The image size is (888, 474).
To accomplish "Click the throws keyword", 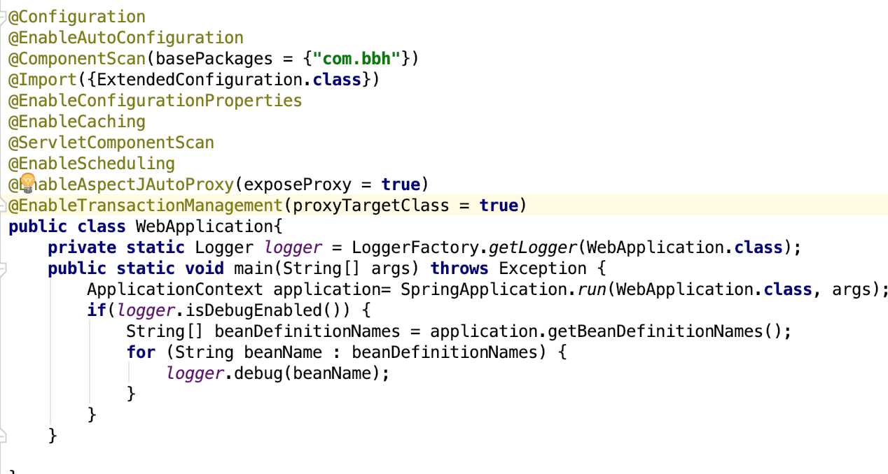I will [x=459, y=268].
